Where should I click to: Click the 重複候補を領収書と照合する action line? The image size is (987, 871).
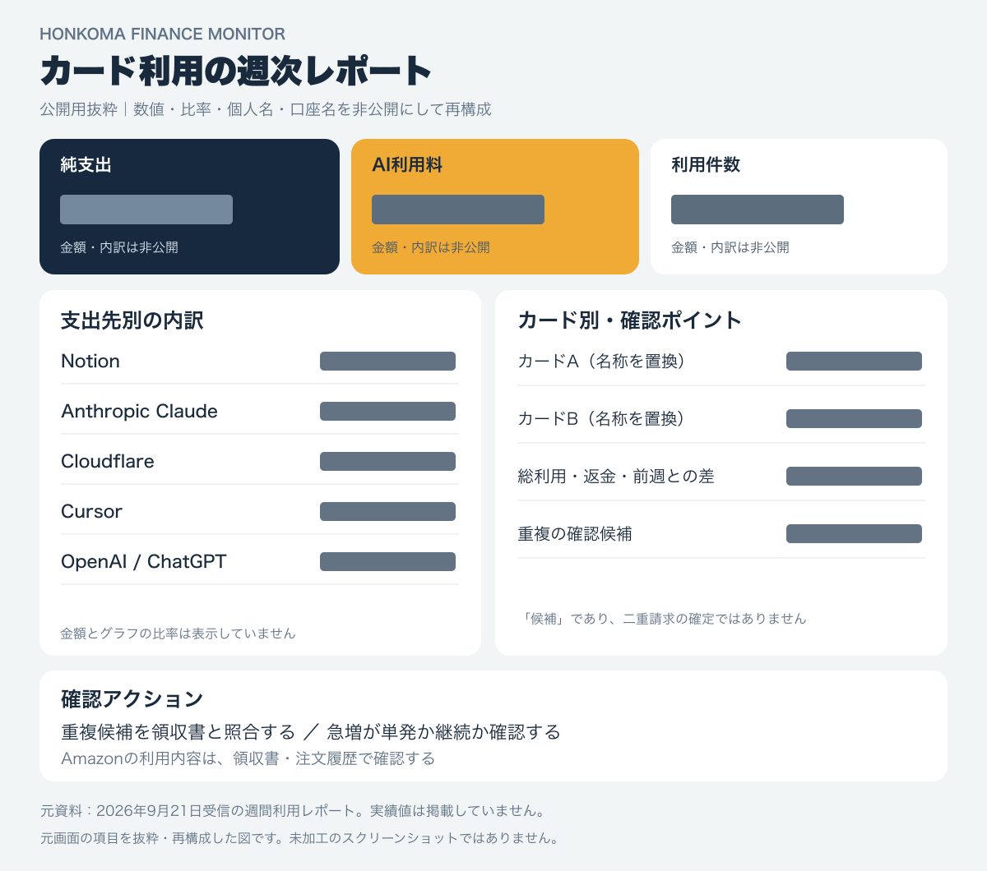(x=310, y=732)
